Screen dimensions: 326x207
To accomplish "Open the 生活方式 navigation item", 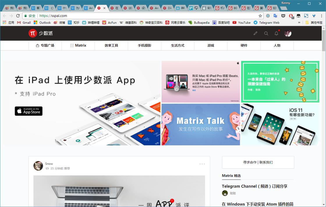I will click(178, 45).
